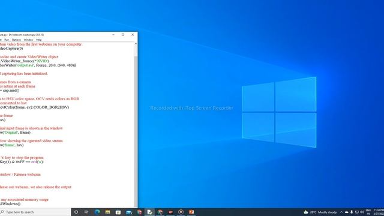Click the 'Type here to search' box

pos(35,212)
